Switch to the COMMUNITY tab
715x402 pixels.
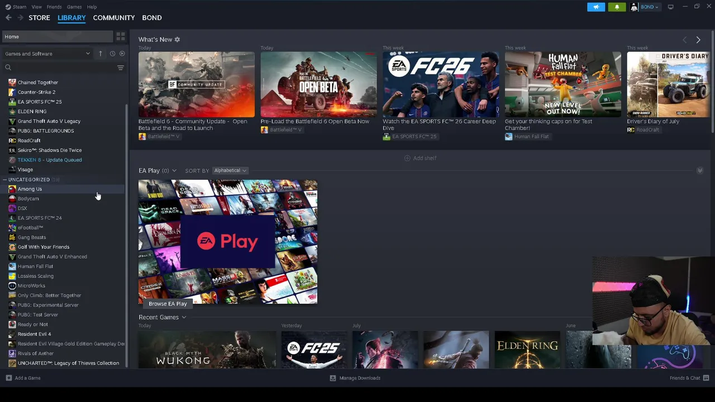tap(114, 18)
